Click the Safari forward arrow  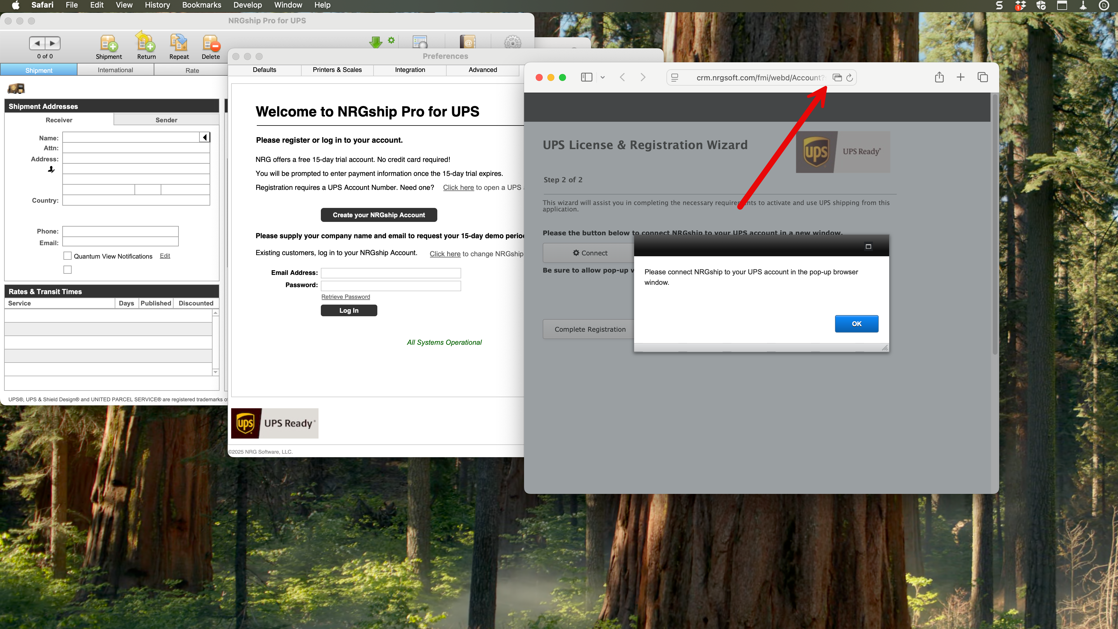click(643, 77)
